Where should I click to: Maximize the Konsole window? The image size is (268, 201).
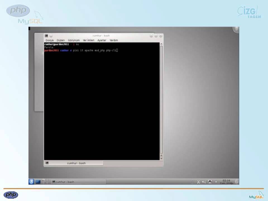156,36
